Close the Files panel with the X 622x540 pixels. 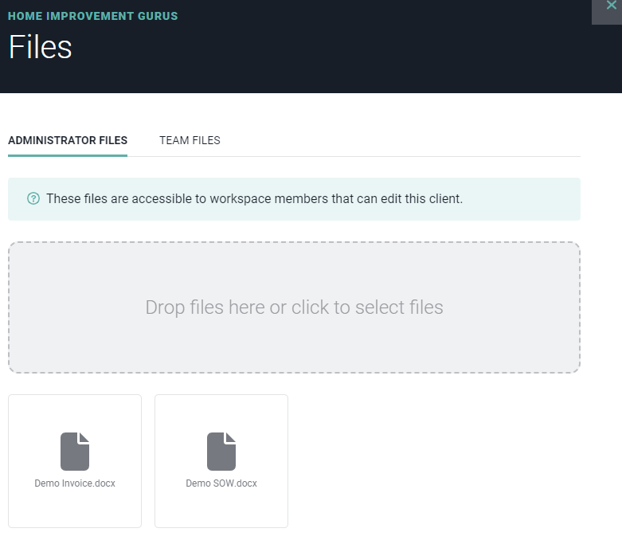click(x=611, y=6)
